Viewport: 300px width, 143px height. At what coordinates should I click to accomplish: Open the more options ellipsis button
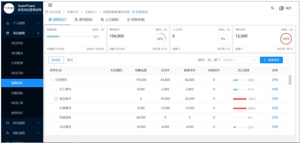[288, 60]
